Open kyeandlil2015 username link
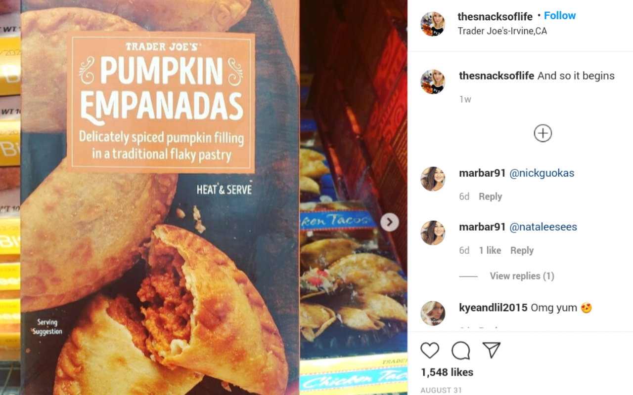The height and width of the screenshot is (395, 633). pos(493,308)
